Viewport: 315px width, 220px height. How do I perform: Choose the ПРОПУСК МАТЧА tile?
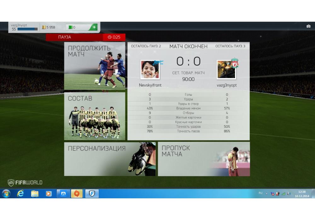(x=203, y=159)
